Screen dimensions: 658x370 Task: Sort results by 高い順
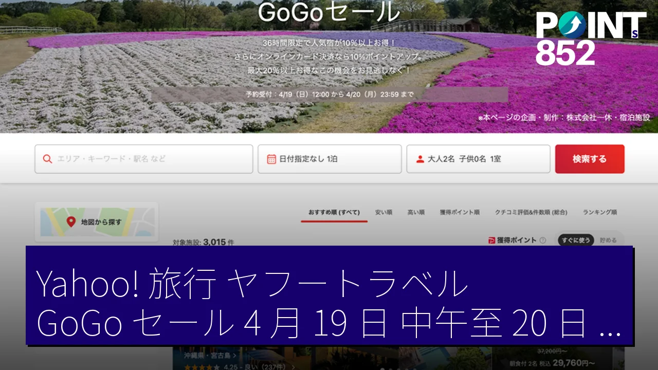coord(416,212)
